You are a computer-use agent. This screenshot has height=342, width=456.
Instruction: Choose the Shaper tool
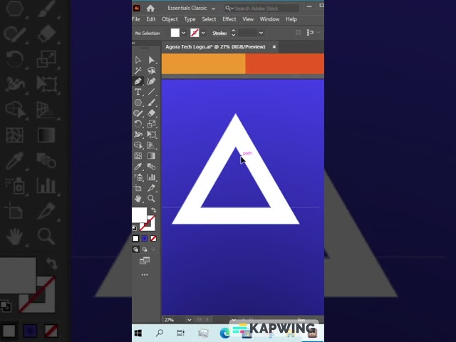pos(138,113)
